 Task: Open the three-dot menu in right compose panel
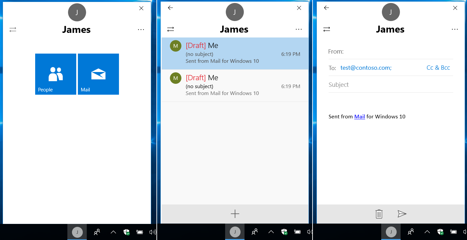(x=455, y=29)
